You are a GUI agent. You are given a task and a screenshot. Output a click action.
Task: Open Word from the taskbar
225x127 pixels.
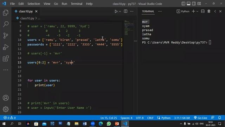84,123
